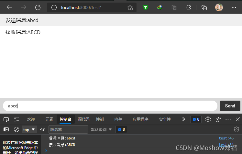Go back to the previous page
The width and height of the screenshot is (242, 154).
tap(9, 7)
